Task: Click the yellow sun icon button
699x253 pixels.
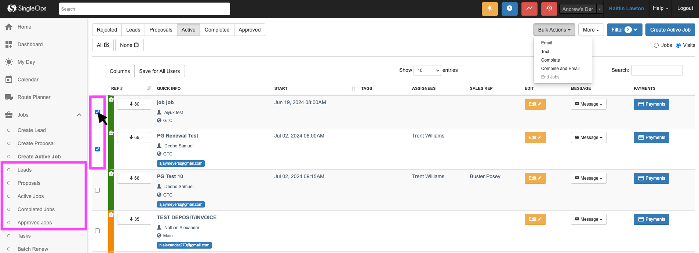Action: pyautogui.click(x=489, y=9)
